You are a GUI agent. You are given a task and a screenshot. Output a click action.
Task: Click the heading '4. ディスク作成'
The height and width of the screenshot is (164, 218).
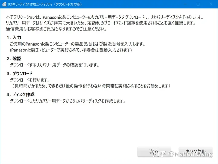click(x=21, y=95)
